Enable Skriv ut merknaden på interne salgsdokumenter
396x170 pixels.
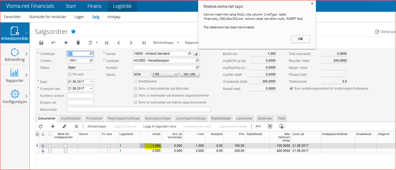tap(136, 102)
